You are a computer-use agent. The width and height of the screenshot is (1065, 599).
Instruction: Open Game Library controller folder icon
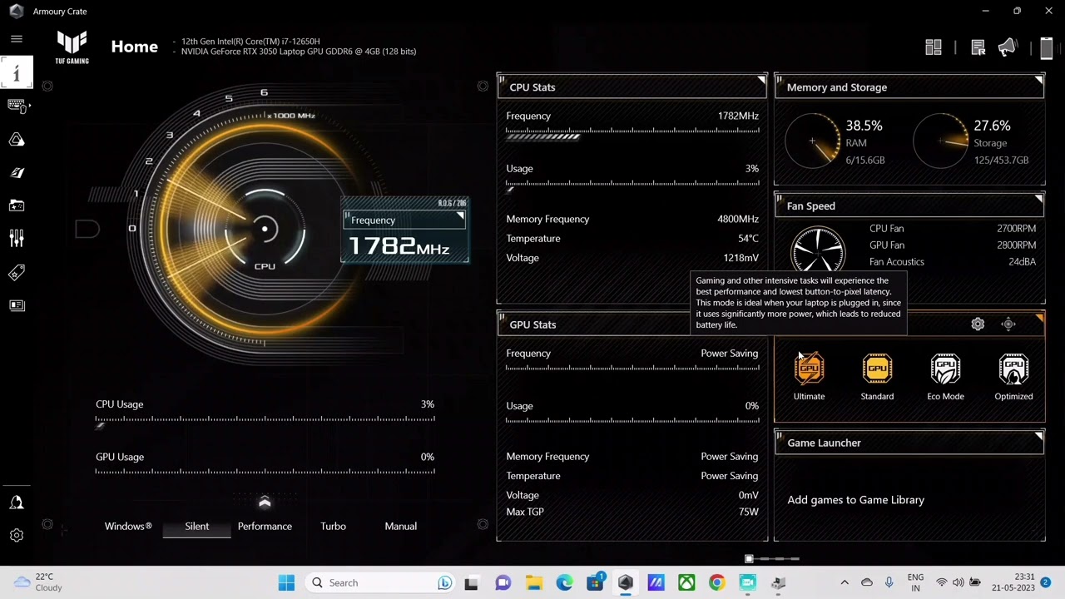(16, 205)
